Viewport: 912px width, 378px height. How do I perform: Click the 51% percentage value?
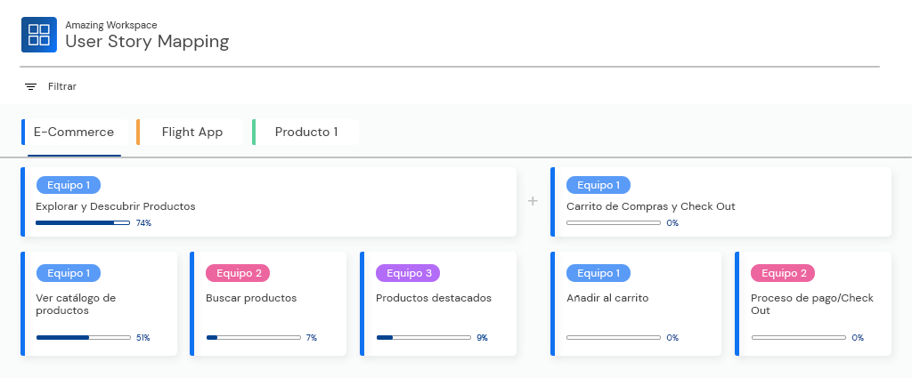143,337
